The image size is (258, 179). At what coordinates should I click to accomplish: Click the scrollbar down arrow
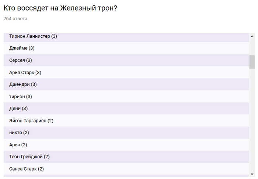(252, 173)
